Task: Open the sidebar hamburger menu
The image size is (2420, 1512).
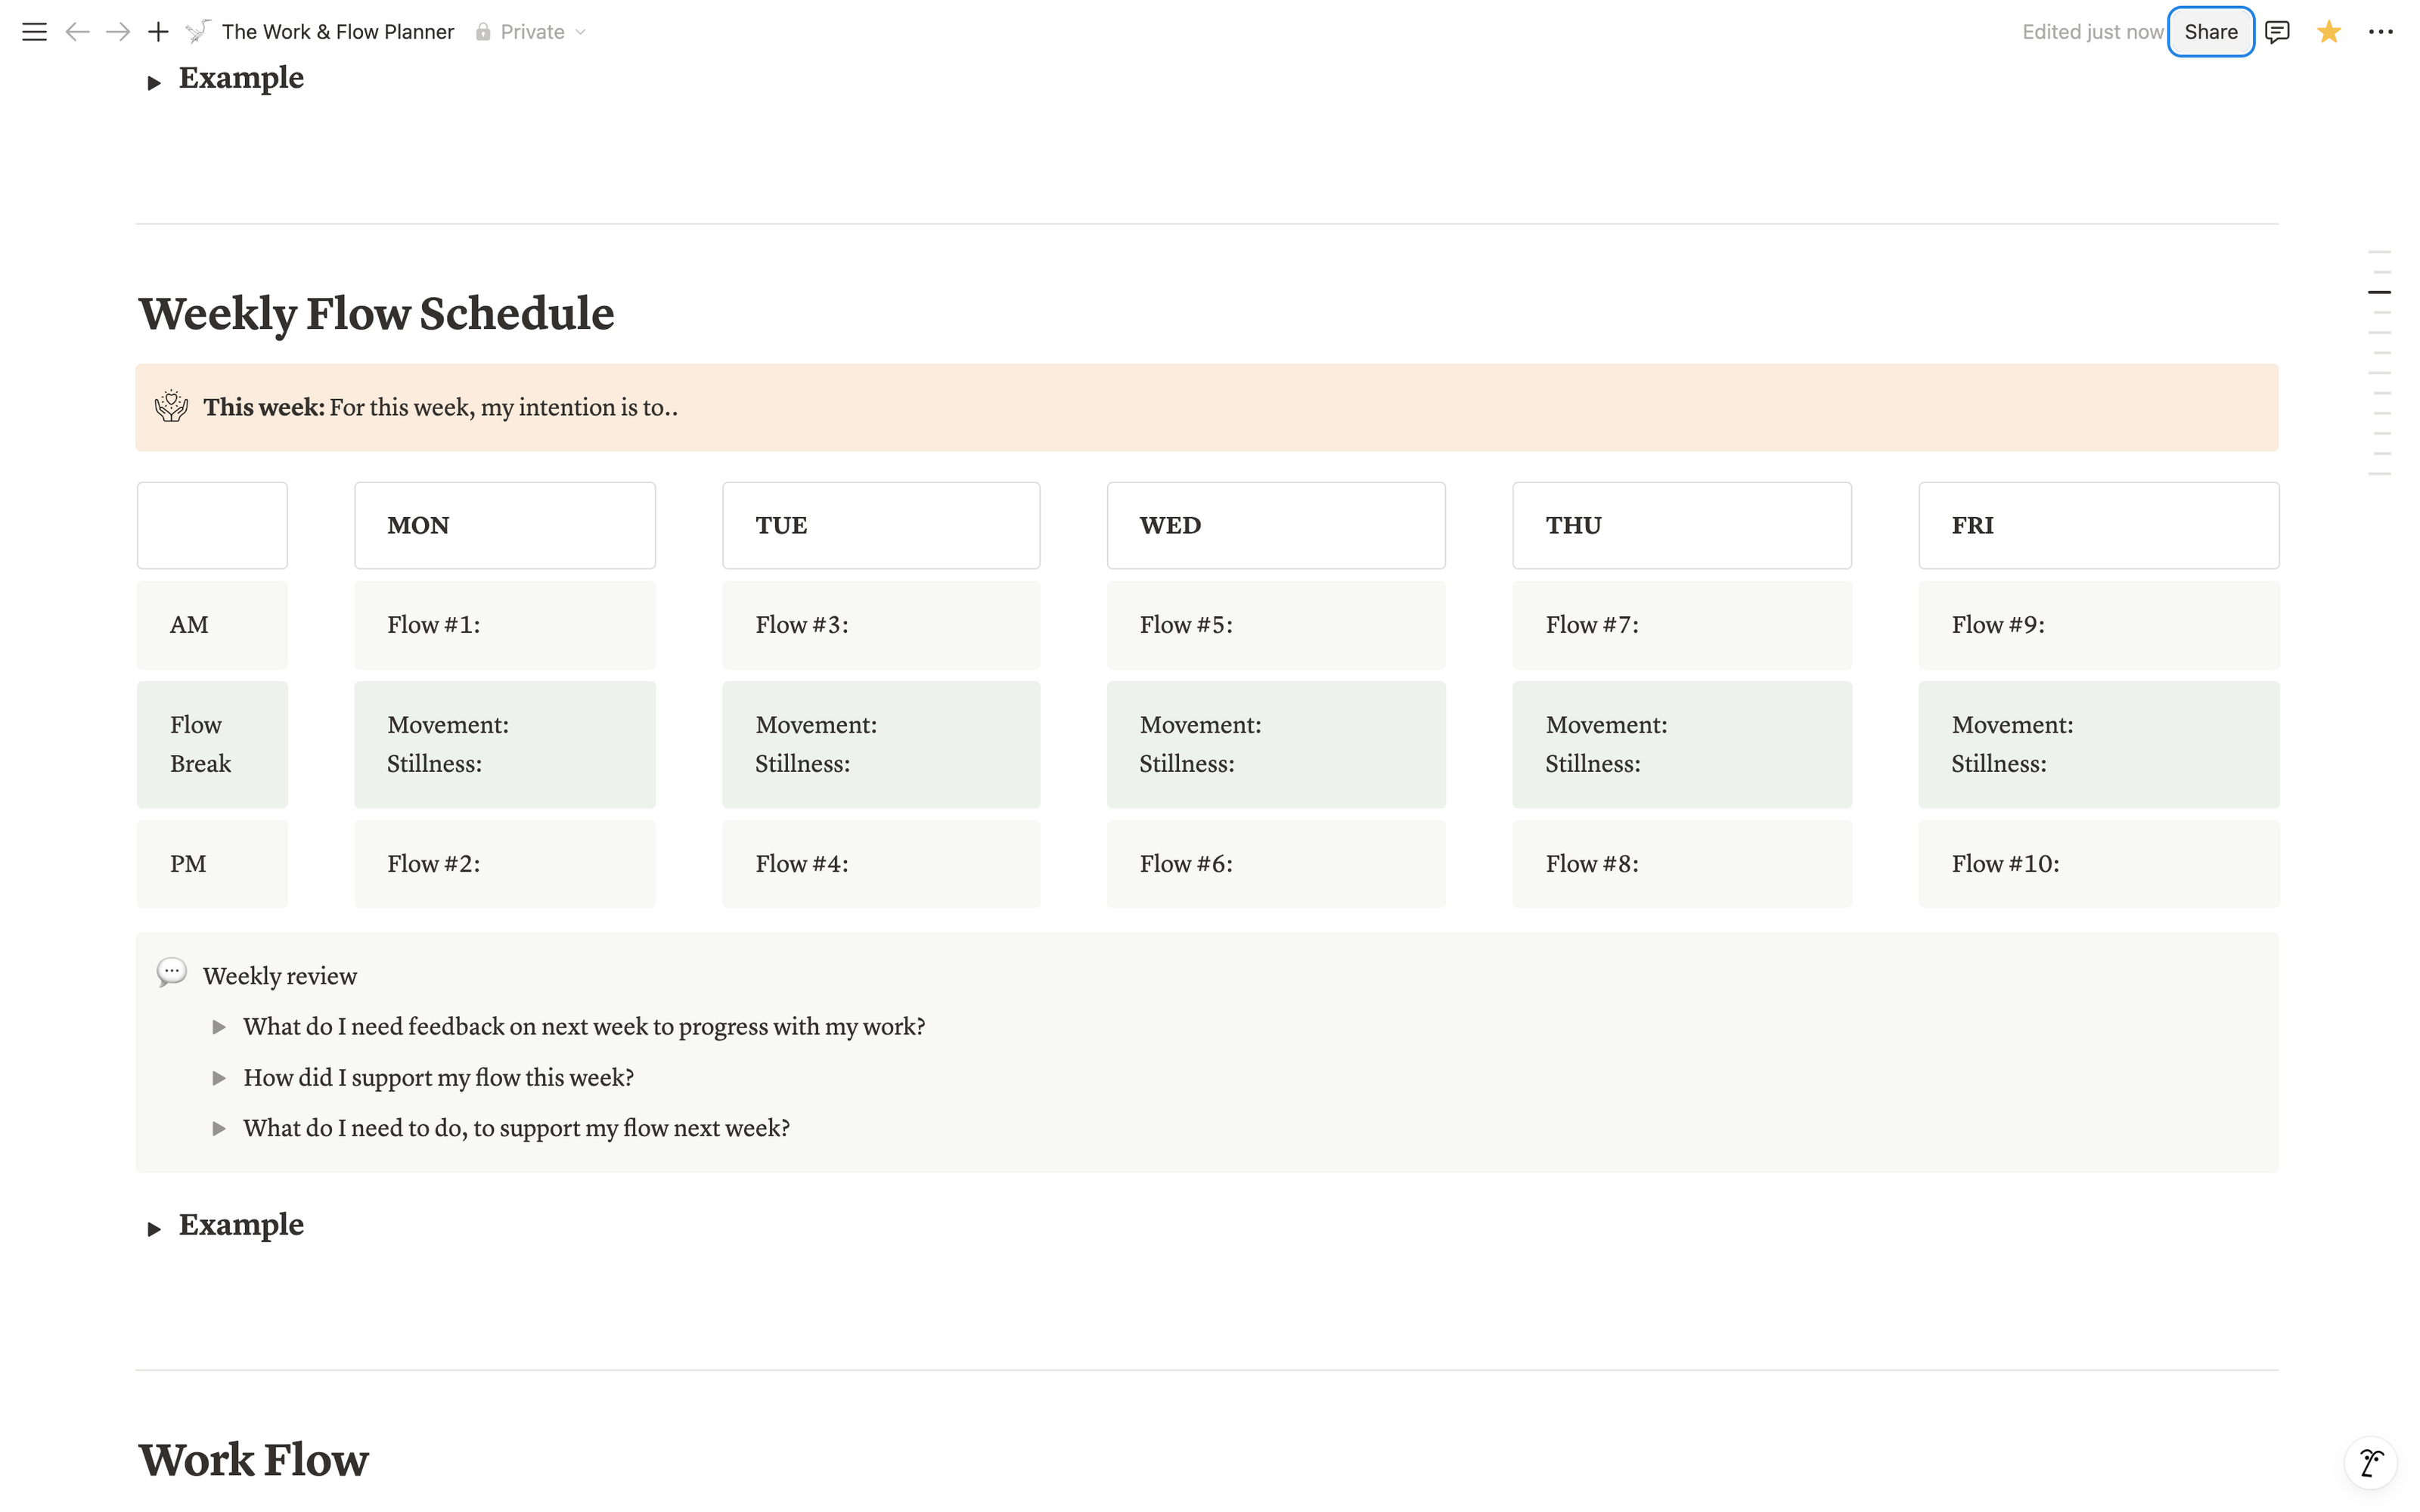Action: 34,32
